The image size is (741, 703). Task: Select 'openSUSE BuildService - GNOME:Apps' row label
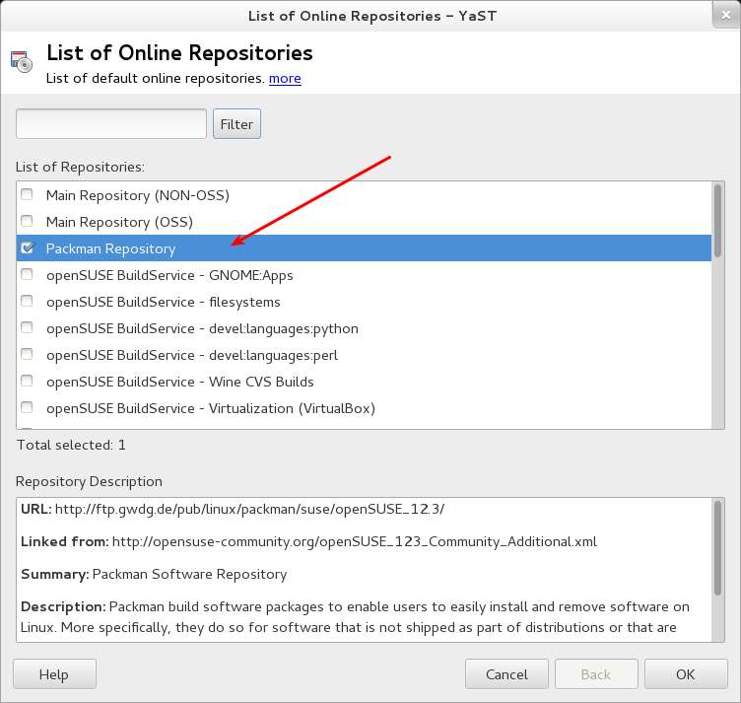(x=169, y=275)
